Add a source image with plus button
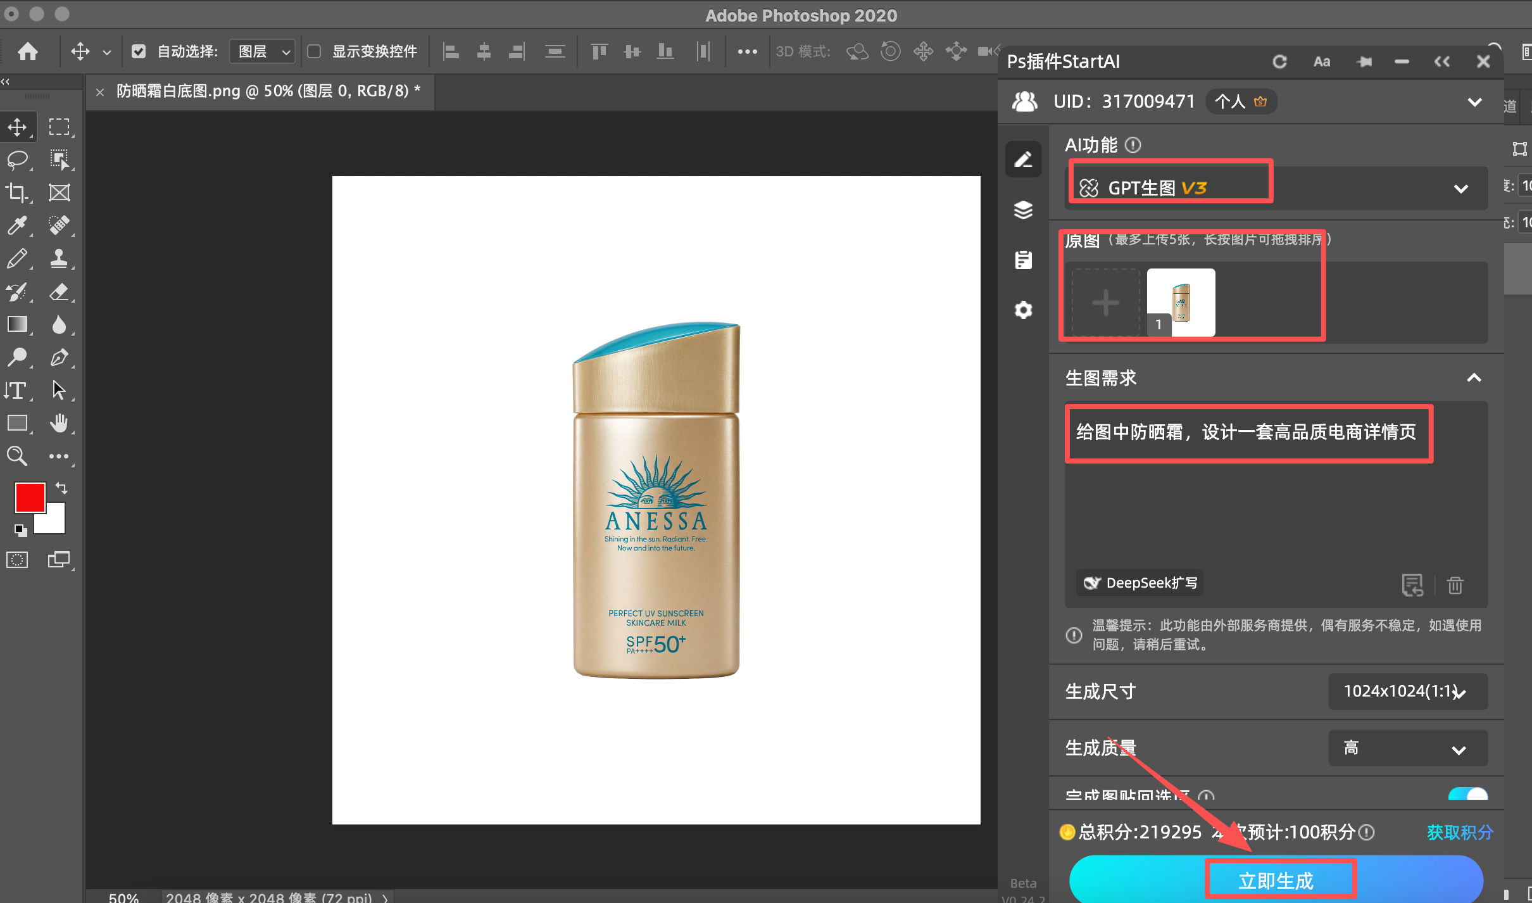 1105,303
